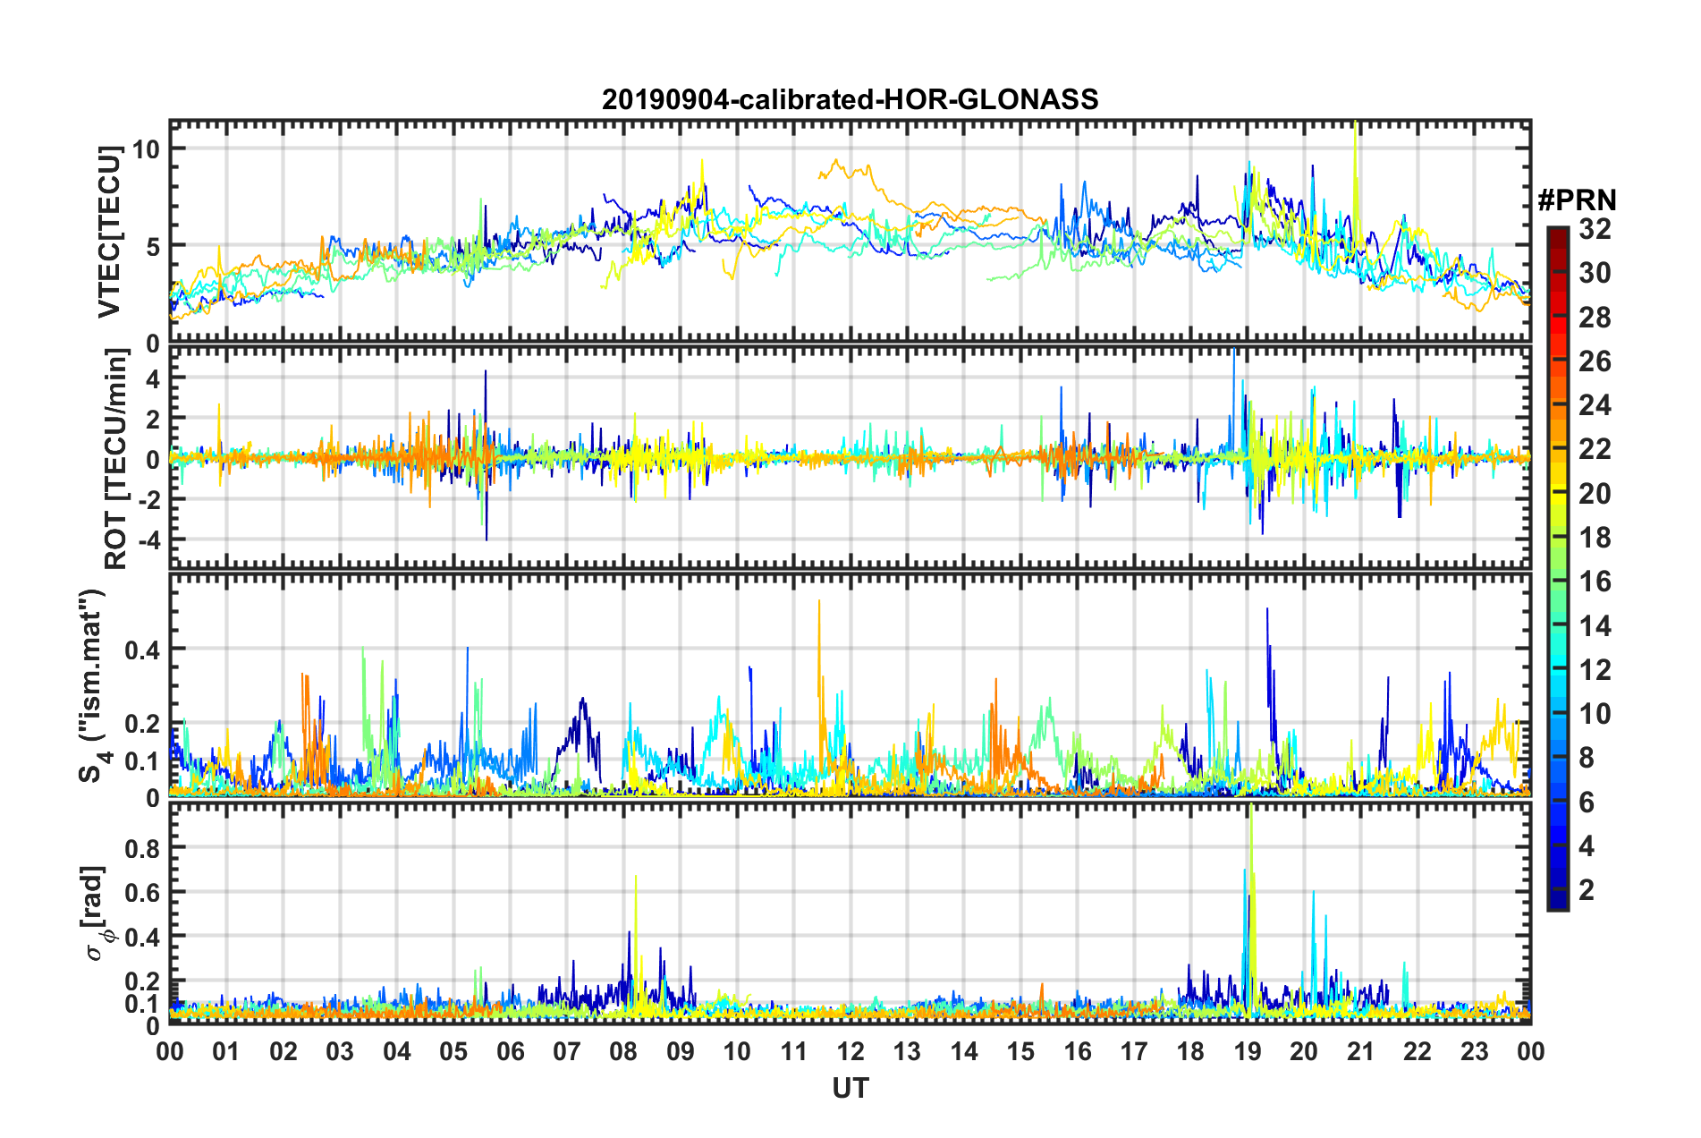The width and height of the screenshot is (1701, 1138).
Task: Select colorbar tick label "8"
Action: [1587, 758]
